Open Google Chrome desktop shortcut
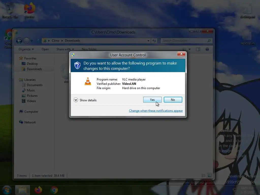 pyautogui.click(x=8, y=39)
